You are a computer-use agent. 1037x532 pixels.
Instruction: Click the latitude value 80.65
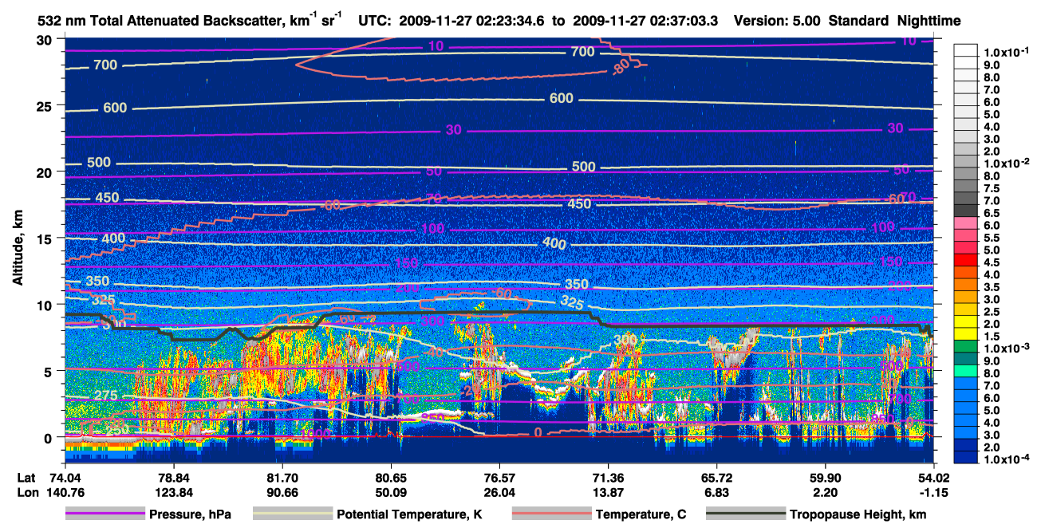(x=390, y=477)
